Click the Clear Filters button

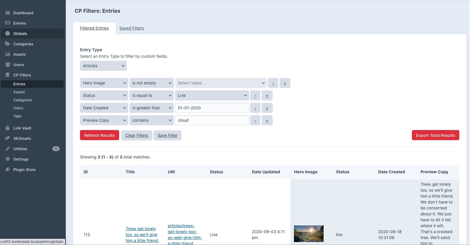(x=137, y=135)
